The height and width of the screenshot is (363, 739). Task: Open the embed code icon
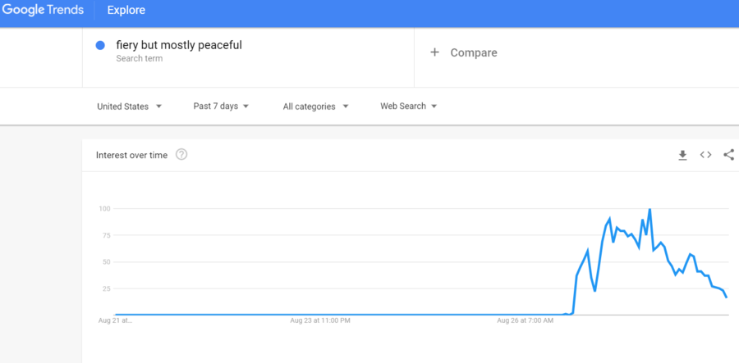click(x=705, y=155)
